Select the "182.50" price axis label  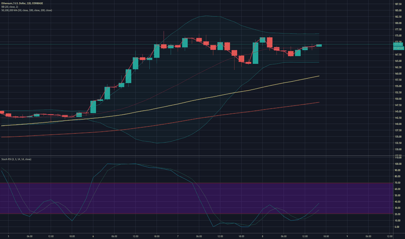(398, 17)
